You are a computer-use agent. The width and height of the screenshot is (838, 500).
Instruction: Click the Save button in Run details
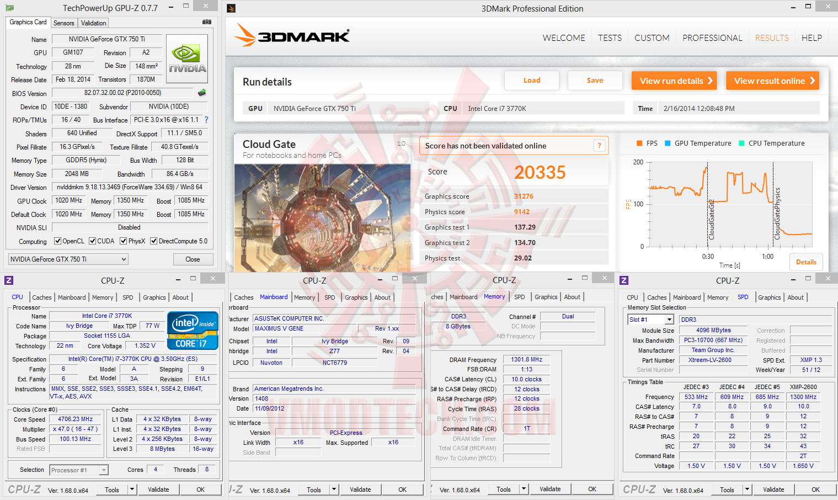[595, 81]
